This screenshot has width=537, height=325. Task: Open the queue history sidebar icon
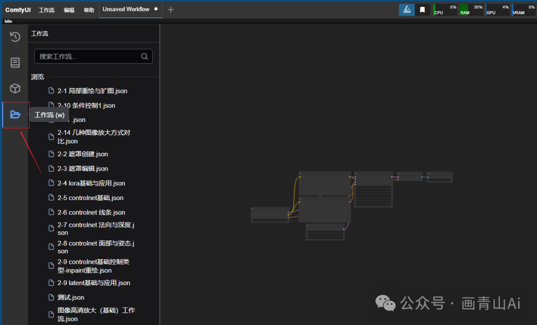15,36
